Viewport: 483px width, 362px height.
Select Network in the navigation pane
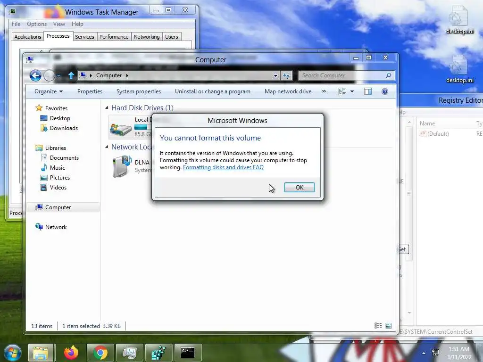56,227
